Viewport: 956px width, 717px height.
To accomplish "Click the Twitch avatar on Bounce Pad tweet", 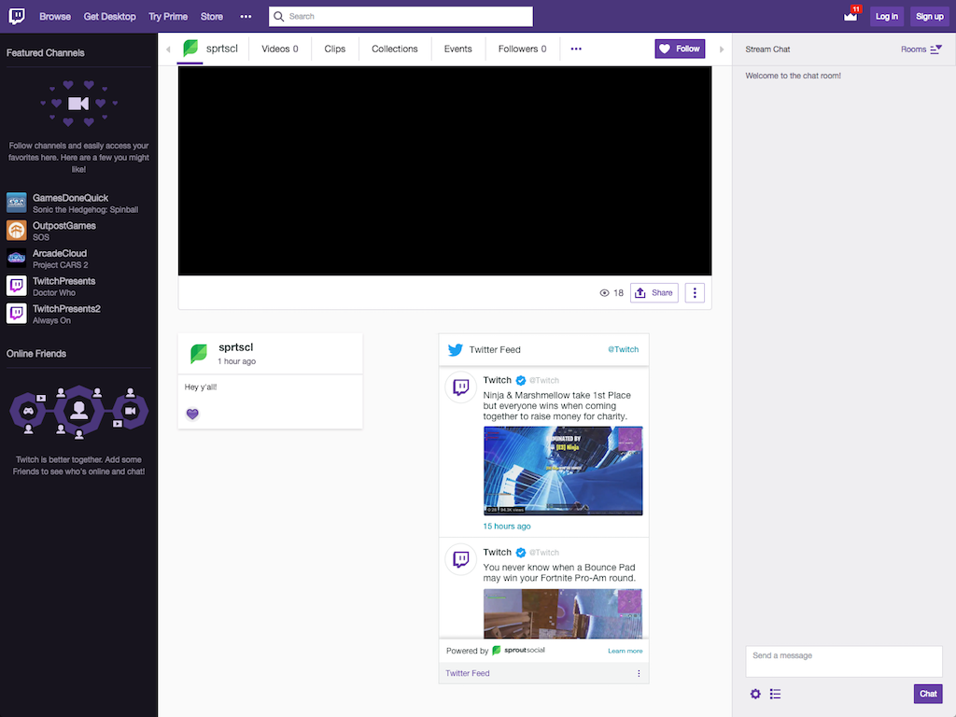I will [461, 559].
